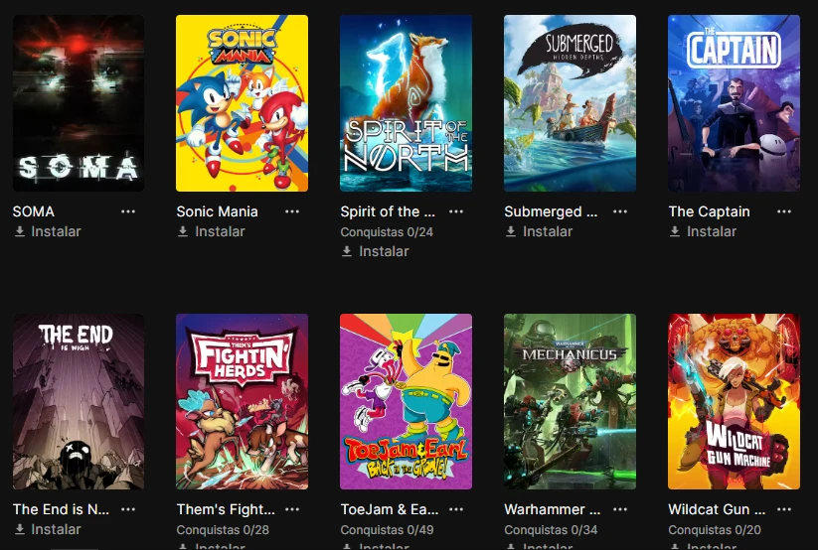Open the SOMA three-dot options menu

128,211
